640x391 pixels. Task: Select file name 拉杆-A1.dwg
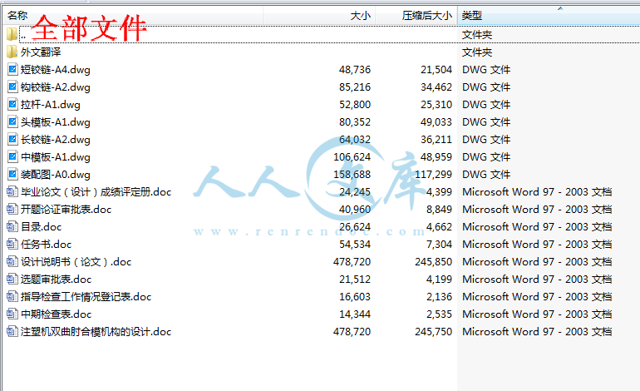(51, 105)
